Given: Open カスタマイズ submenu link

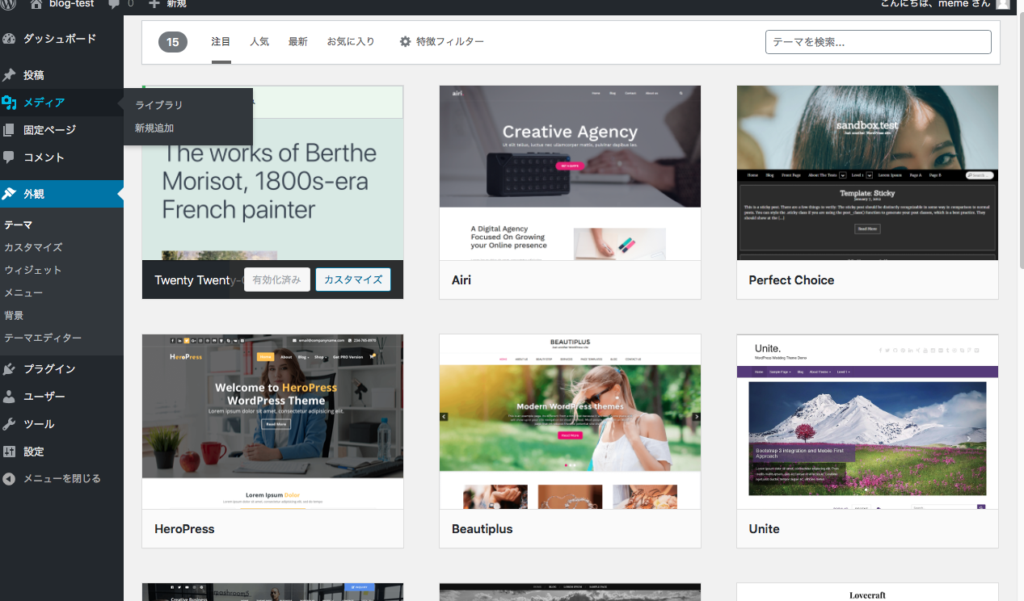Looking at the screenshot, I should click(33, 247).
